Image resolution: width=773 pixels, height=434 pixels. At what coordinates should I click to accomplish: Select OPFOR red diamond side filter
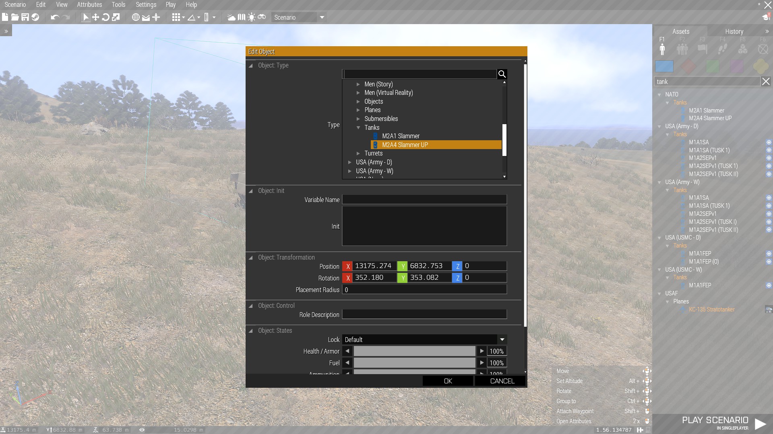[x=688, y=66]
